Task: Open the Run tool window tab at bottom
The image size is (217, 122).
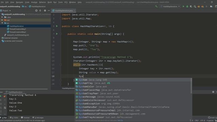Action: [4, 118]
